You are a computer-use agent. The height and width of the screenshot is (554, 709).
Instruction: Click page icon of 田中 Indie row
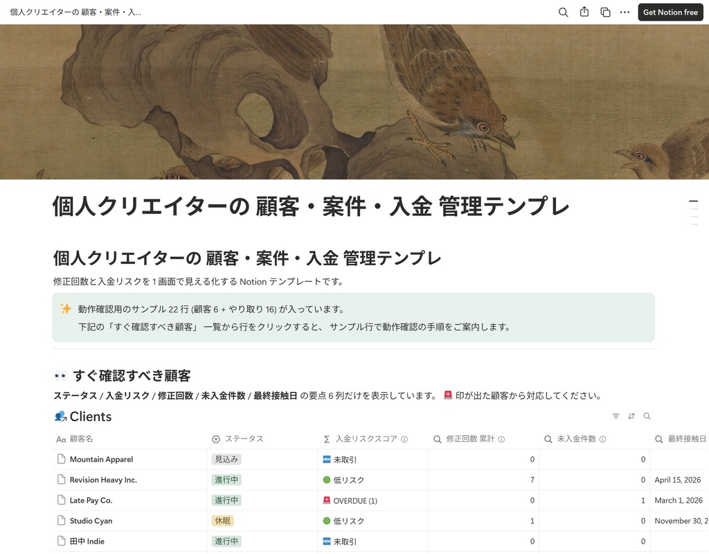(62, 541)
